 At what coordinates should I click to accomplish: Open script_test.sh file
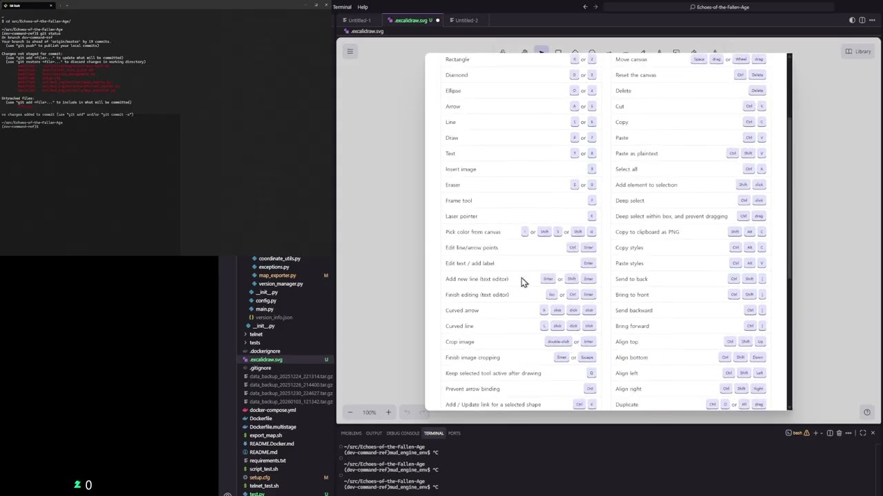point(264,469)
